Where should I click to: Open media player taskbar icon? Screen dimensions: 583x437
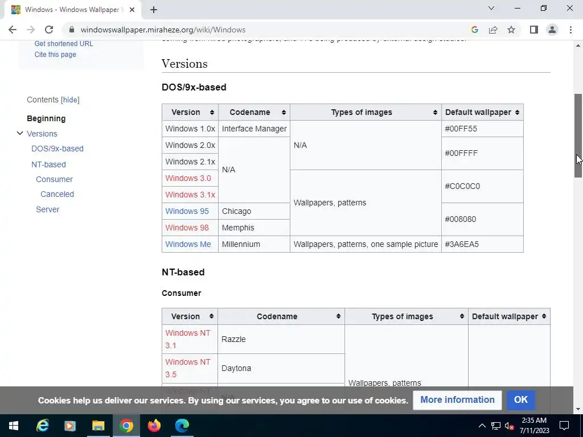click(70, 426)
